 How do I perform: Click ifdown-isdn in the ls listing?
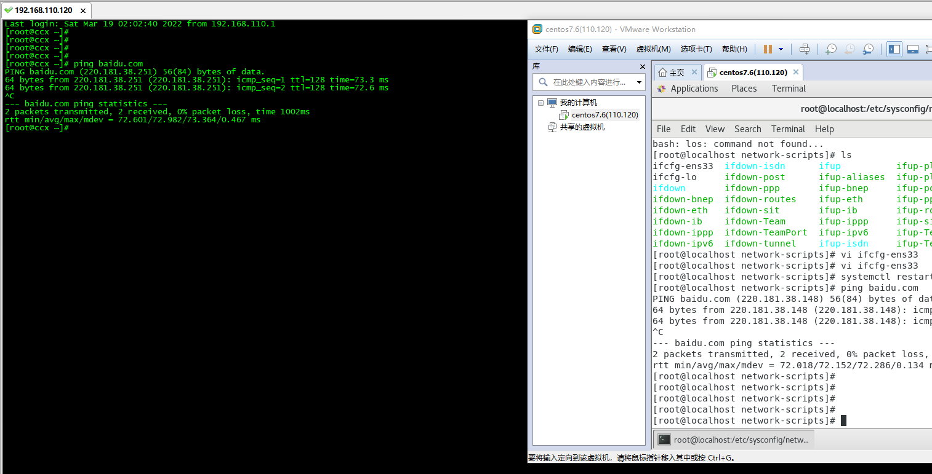[x=755, y=166]
